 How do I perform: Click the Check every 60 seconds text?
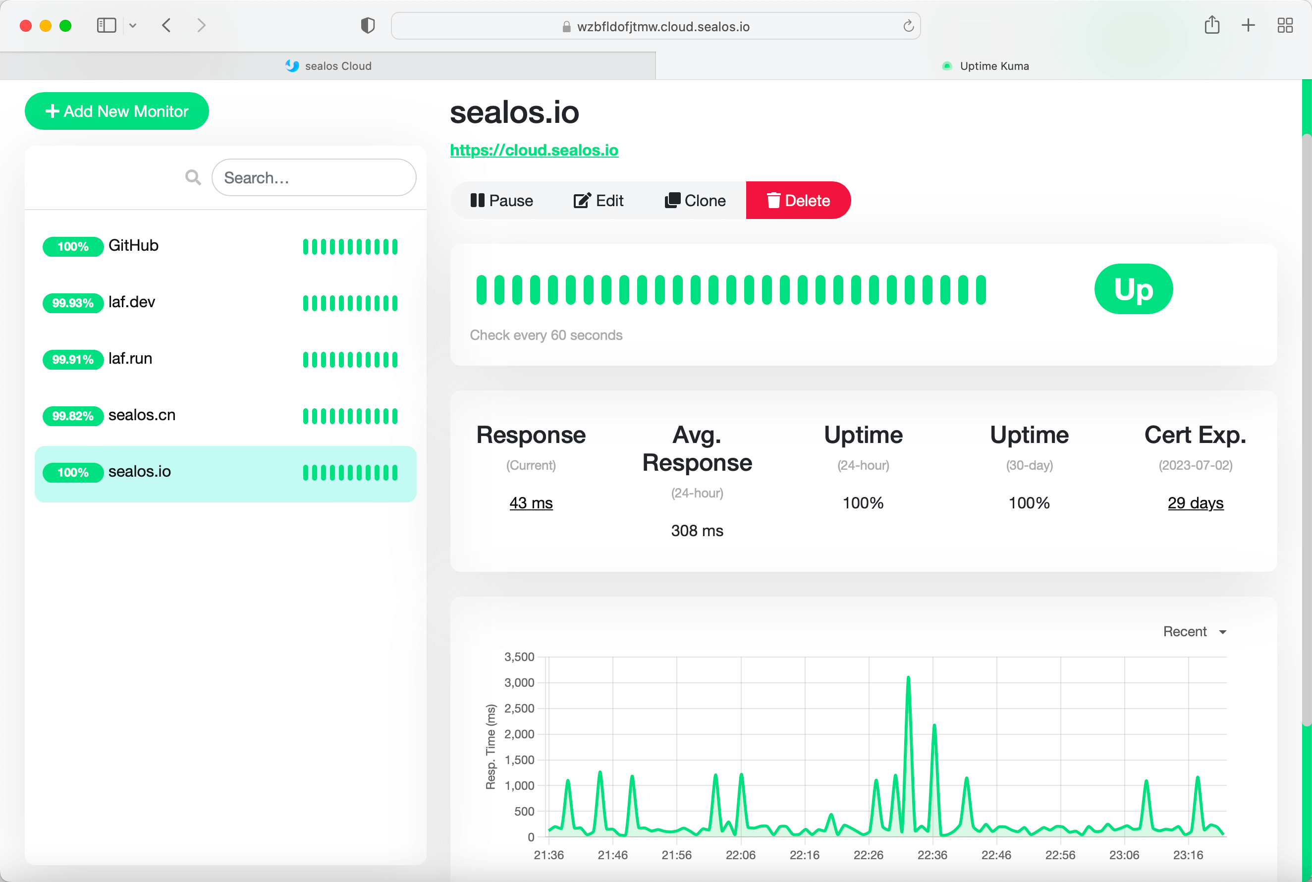(546, 335)
